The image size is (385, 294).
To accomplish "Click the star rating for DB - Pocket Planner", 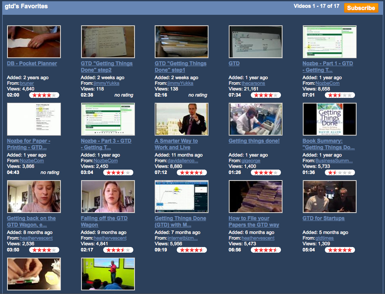I will 44,95.
